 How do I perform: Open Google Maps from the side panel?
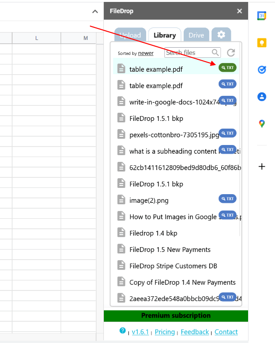[x=262, y=124]
